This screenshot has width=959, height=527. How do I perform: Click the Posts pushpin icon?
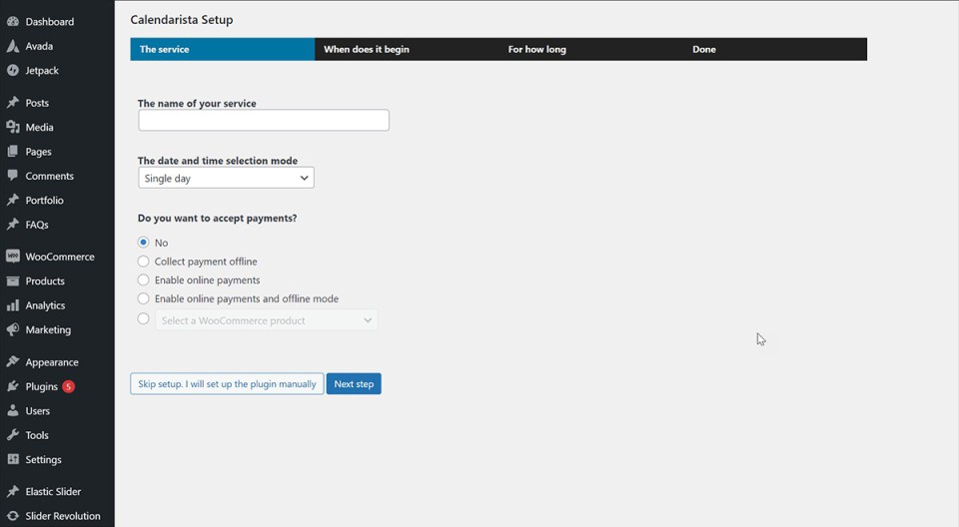point(13,103)
